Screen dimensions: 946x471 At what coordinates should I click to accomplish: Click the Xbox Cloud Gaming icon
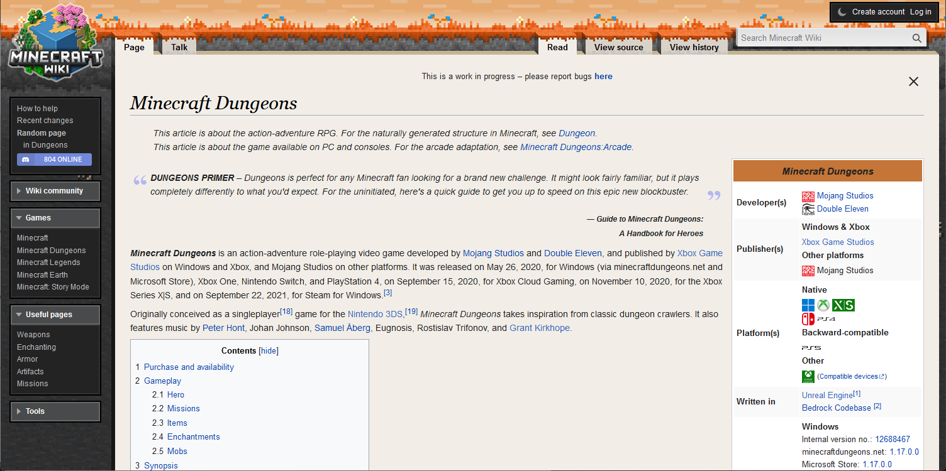click(x=808, y=376)
